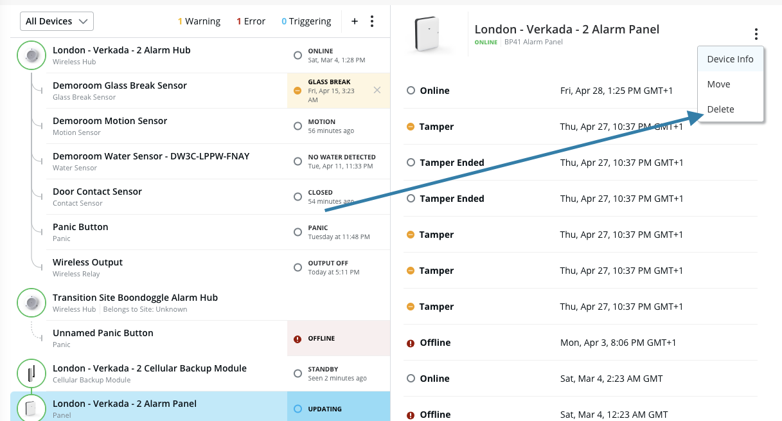Open the Alarm Panel three-dot options menu
Viewport: 782px width, 421px height.
coord(756,34)
